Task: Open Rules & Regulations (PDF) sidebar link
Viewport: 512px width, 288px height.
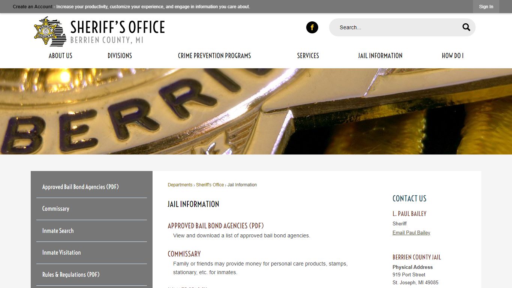Action: (91, 274)
